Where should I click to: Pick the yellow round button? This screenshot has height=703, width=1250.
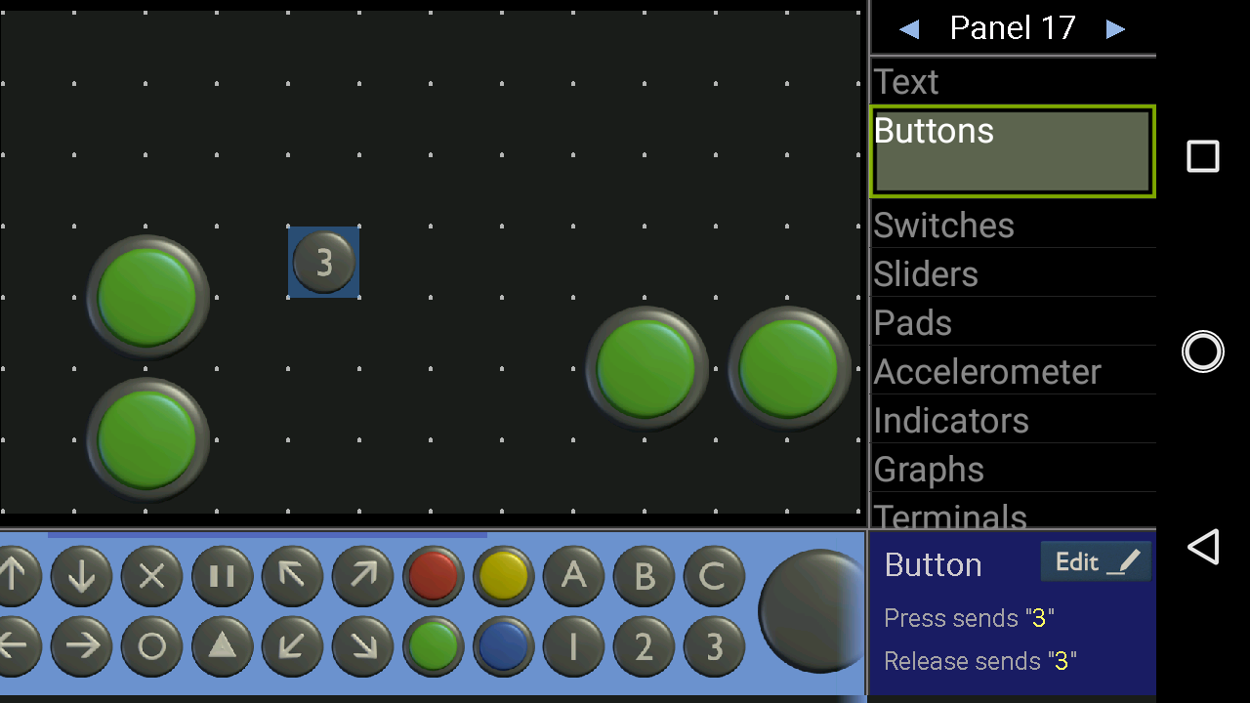503,576
